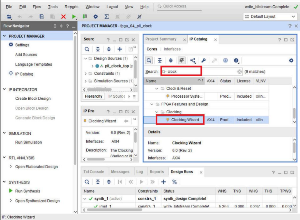Toggle the Hide Incompatible IP filter button
This screenshot has height=220, width=300.
point(182,60)
